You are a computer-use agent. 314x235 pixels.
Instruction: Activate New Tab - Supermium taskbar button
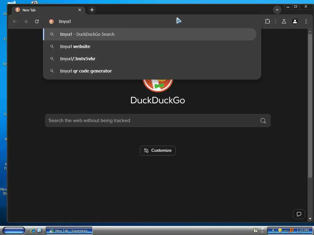tap(69, 231)
